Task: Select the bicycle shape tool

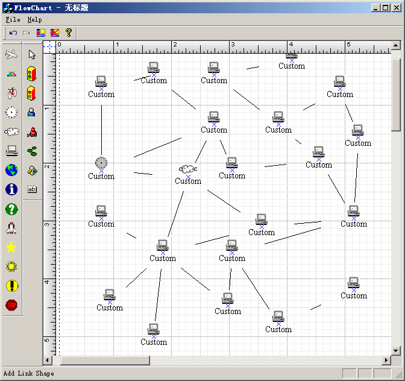Action: tap(11, 93)
